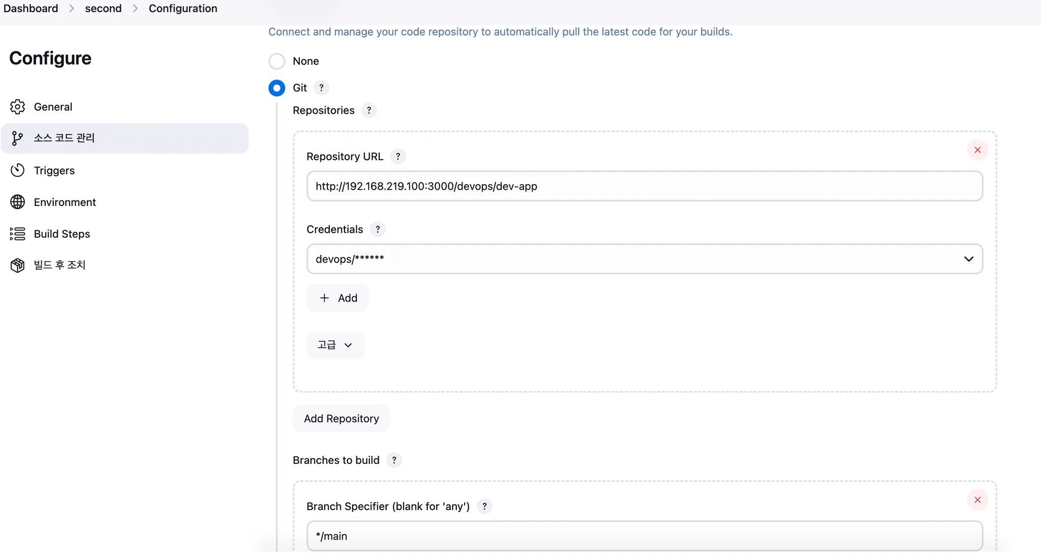Select the Git radio option
Screen dimensions: 1041x560
click(277, 88)
